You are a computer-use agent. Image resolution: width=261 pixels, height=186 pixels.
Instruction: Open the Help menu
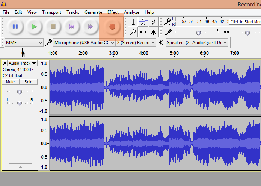point(149,12)
